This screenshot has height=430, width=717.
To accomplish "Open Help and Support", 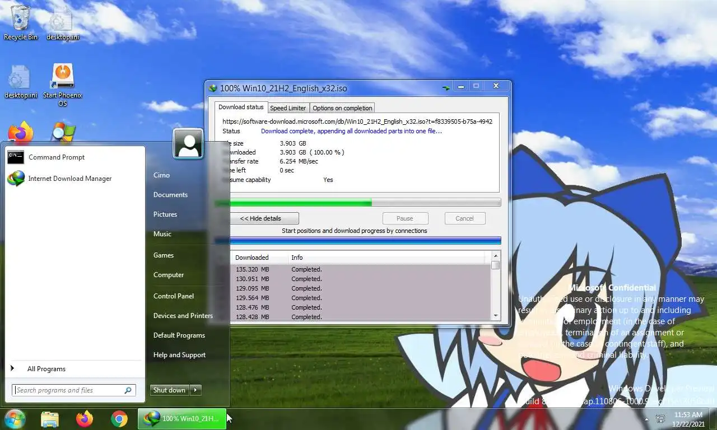I will [179, 355].
